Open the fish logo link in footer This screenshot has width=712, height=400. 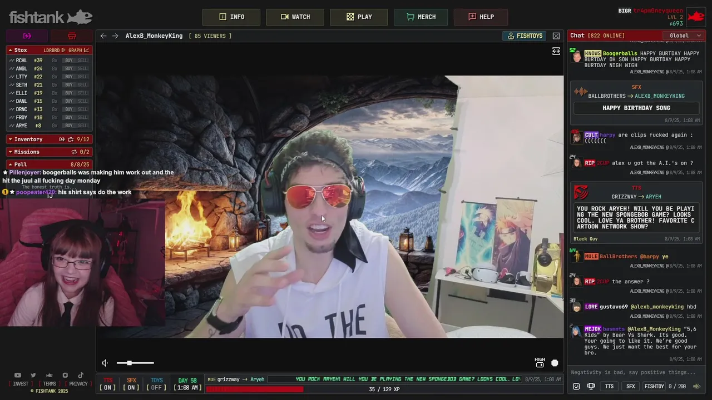click(49, 376)
